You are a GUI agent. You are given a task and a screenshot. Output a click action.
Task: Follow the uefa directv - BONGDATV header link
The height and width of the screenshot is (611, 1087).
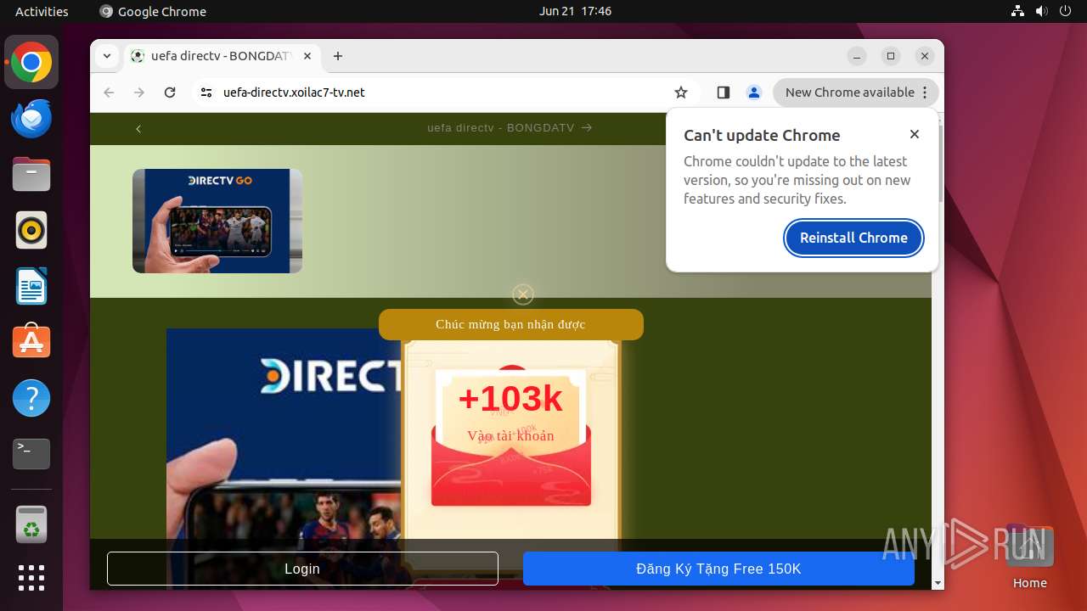tap(510, 128)
